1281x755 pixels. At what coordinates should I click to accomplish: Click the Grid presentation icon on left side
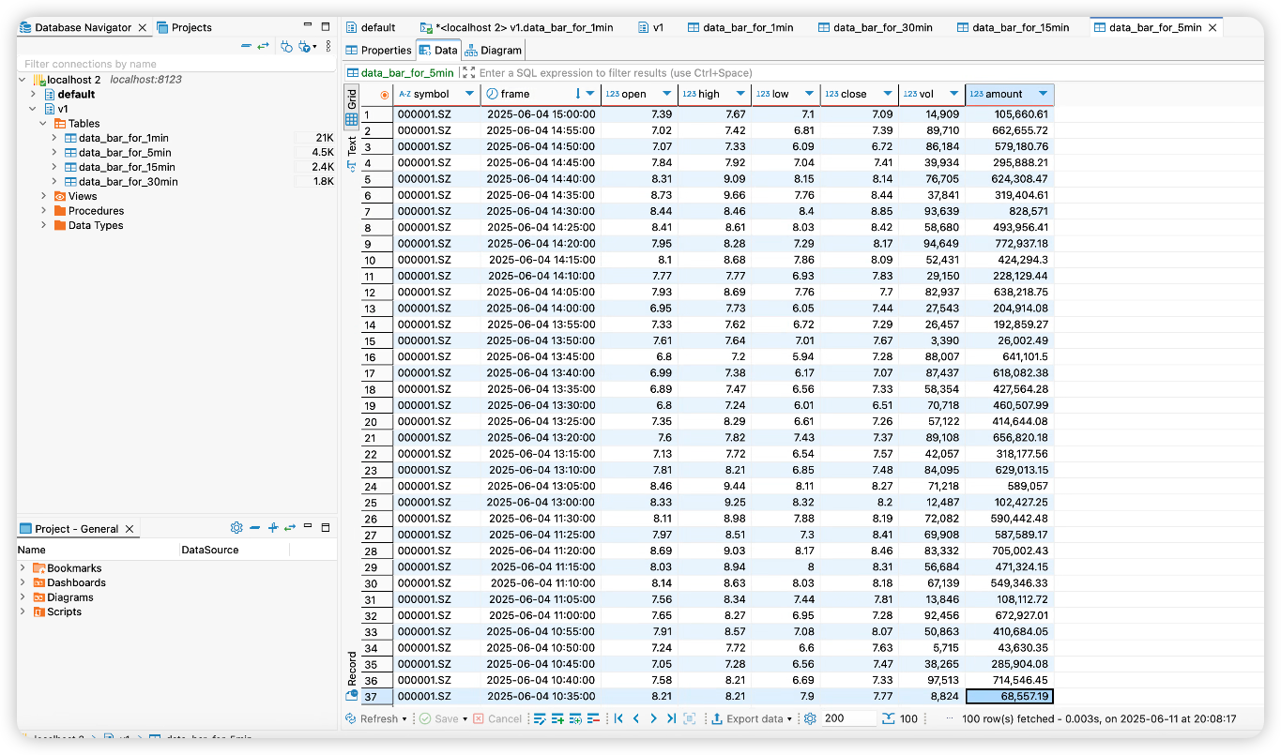tap(352, 119)
